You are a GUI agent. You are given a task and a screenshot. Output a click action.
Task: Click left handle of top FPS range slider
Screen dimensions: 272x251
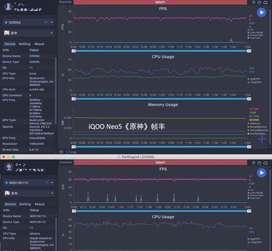click(73, 51)
